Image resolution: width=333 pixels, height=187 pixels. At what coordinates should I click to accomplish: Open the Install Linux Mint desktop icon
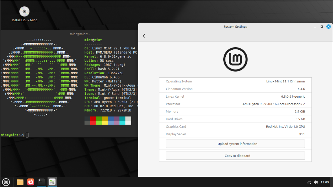pos(24,12)
